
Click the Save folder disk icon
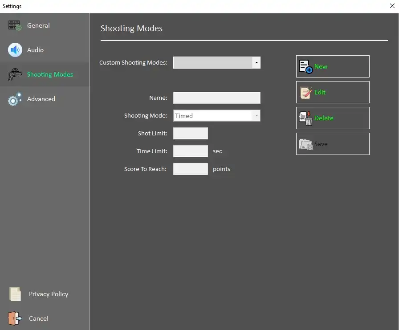[305, 144]
